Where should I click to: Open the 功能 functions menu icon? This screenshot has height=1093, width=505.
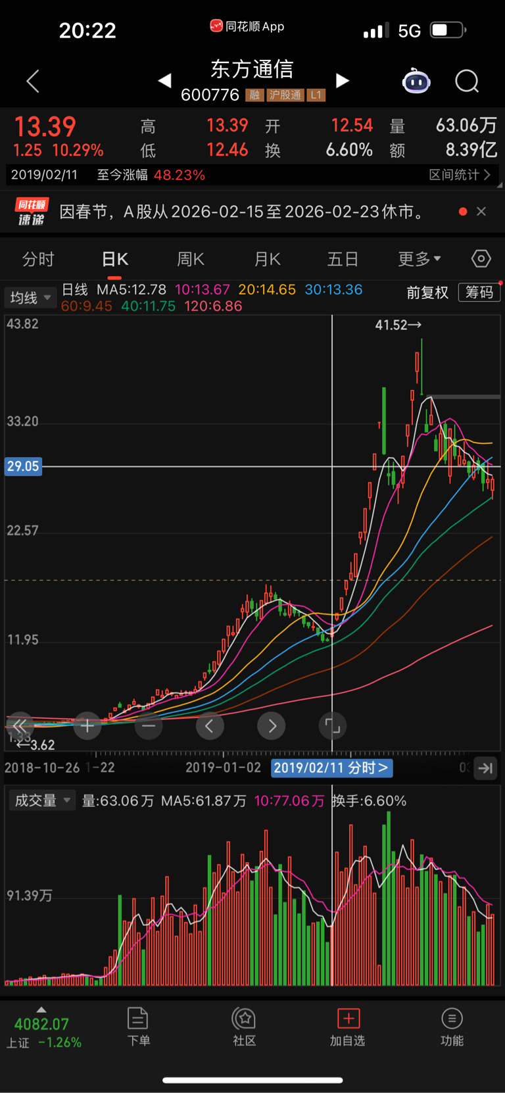[452, 1027]
